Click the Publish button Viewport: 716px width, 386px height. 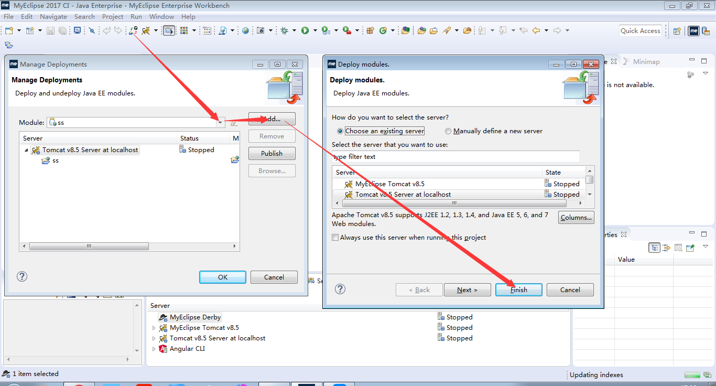click(x=272, y=154)
